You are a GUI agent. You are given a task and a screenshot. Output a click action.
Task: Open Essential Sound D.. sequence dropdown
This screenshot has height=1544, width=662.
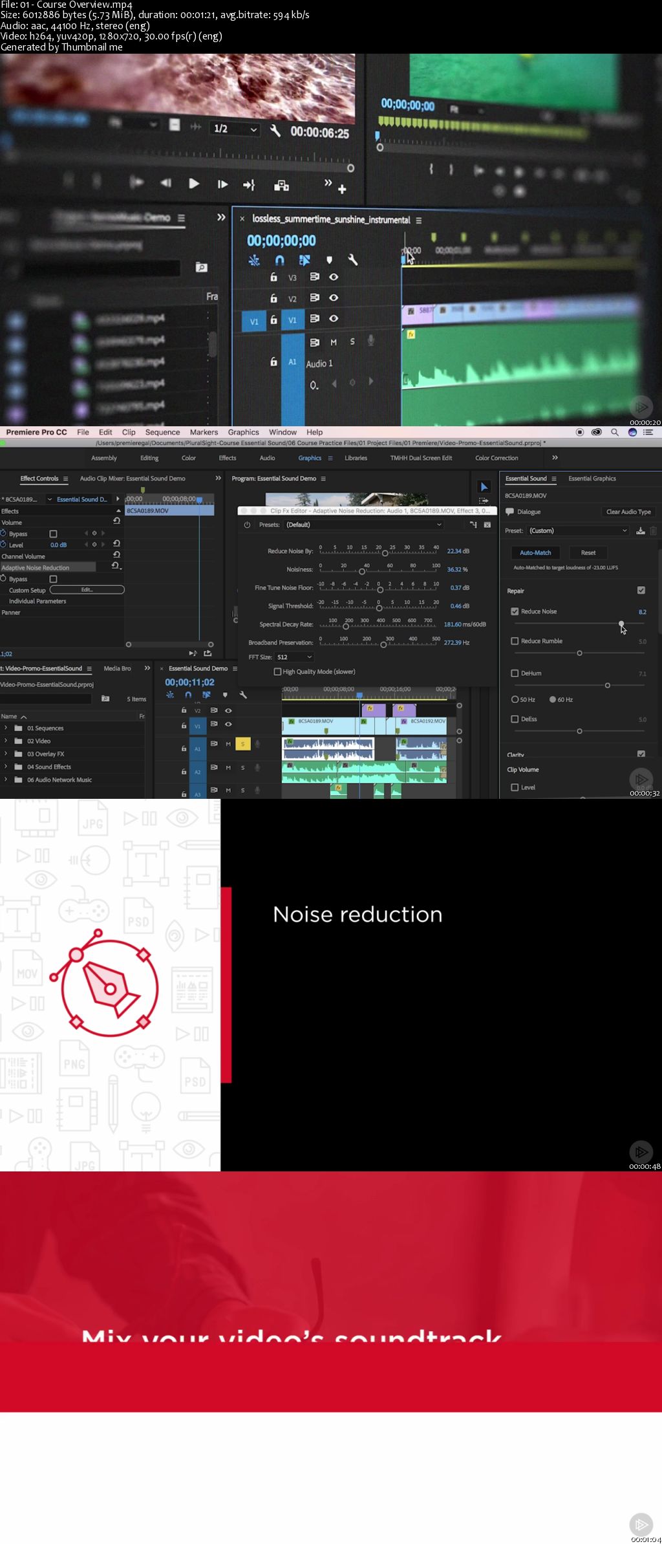pos(50,499)
